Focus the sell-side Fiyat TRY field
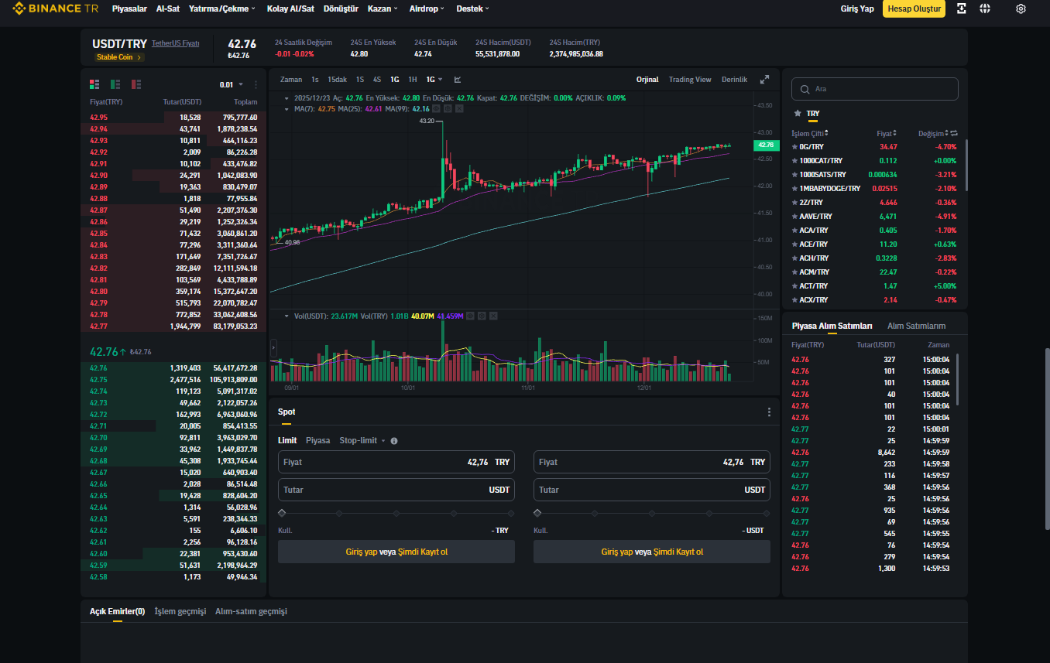This screenshot has height=663, width=1050. (x=652, y=462)
